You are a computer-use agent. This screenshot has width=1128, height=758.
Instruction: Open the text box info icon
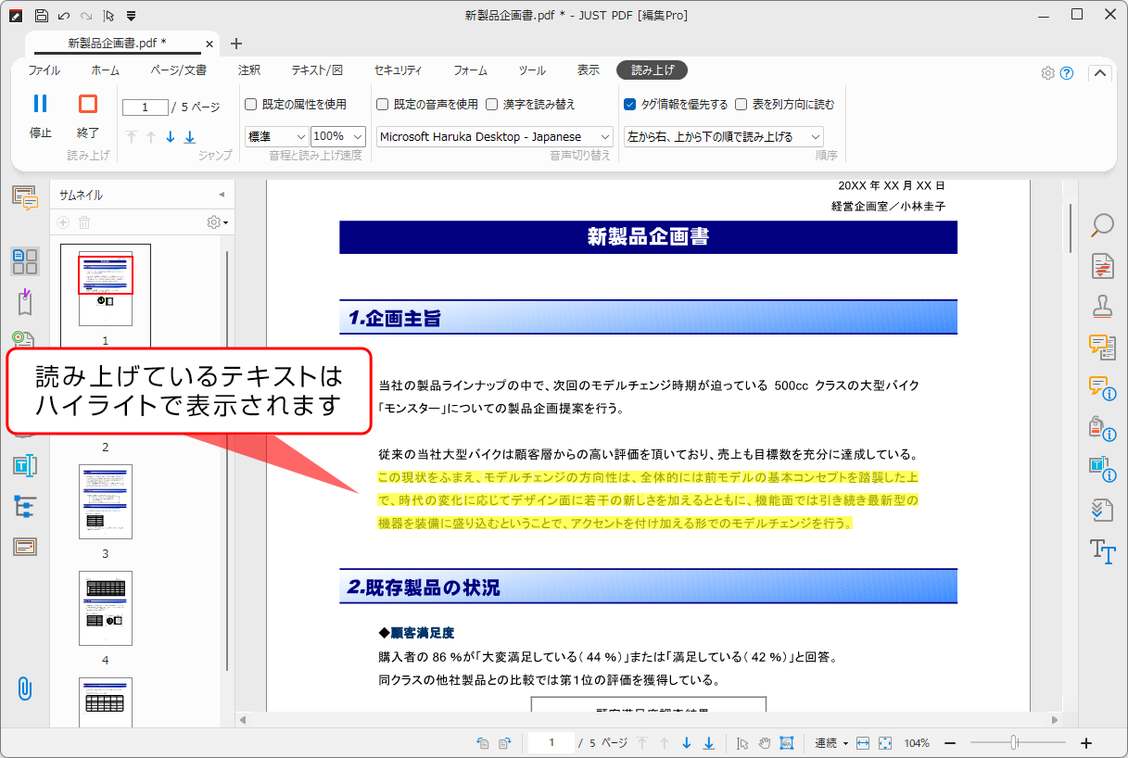pos(1102,469)
